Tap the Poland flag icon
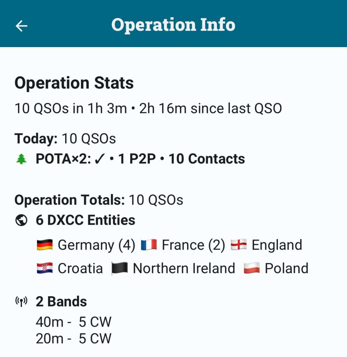Screen dimensions: 347x357 click(252, 268)
